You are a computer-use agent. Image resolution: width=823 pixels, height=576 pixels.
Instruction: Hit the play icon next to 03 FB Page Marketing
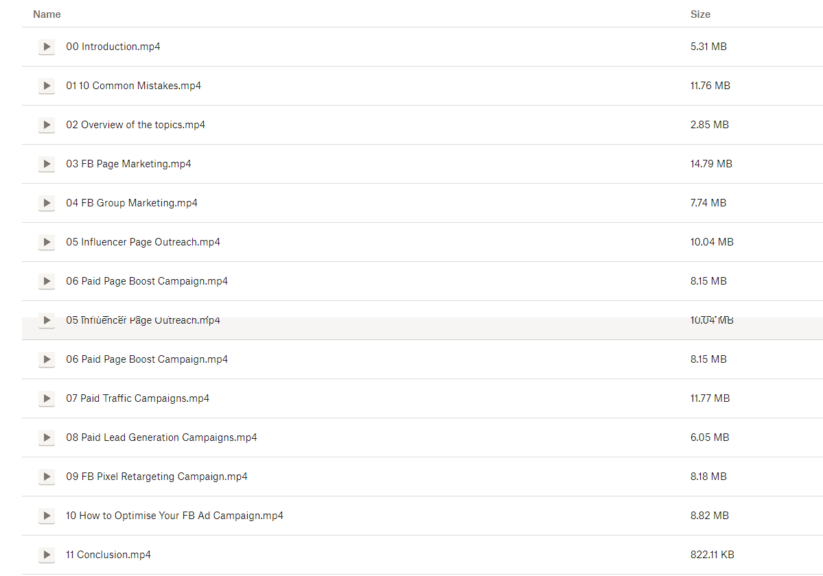(47, 164)
